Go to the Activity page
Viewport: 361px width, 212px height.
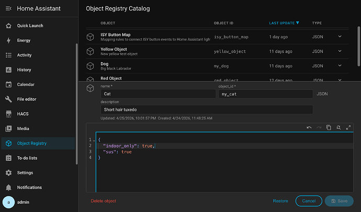click(x=24, y=55)
